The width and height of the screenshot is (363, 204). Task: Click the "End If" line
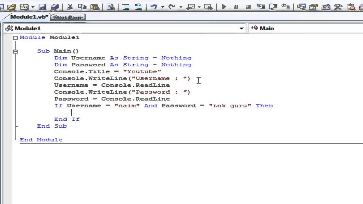tap(67, 119)
